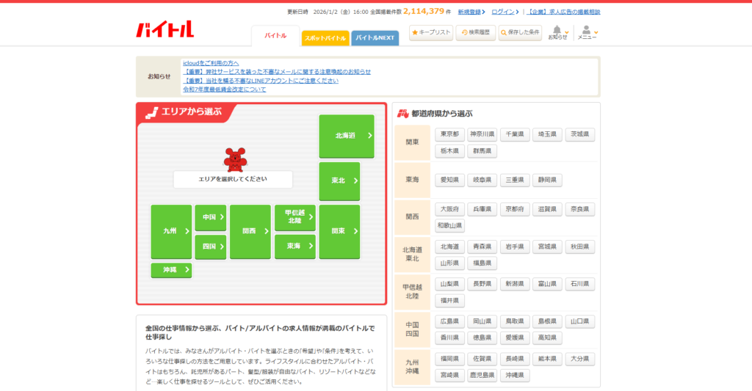Click the メニュー person icon
The height and width of the screenshot is (391, 752).
(x=586, y=31)
